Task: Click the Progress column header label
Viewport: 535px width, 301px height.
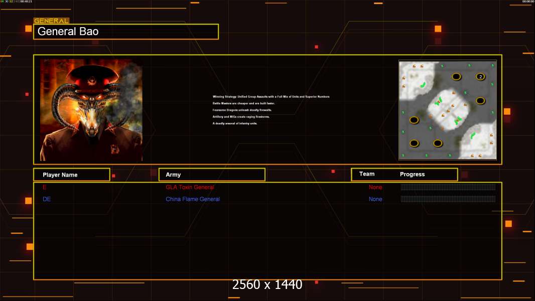Action: 412,175
